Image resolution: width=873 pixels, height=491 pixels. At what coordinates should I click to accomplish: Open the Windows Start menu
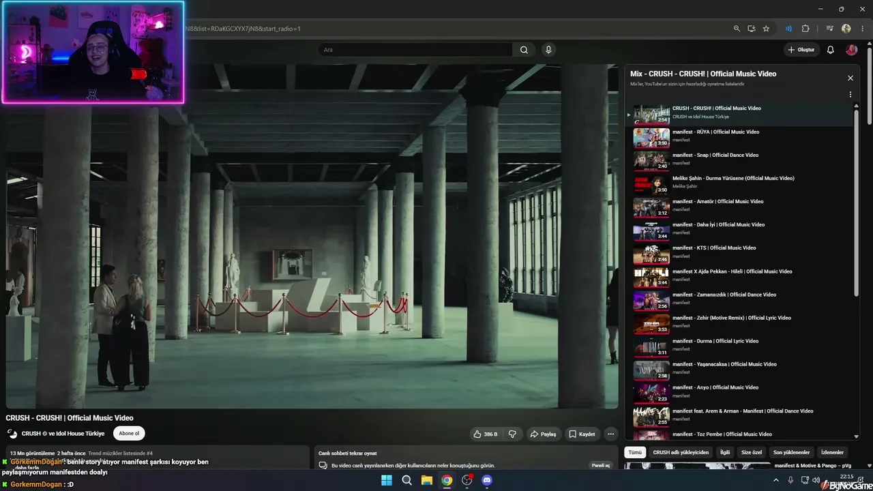pos(387,480)
